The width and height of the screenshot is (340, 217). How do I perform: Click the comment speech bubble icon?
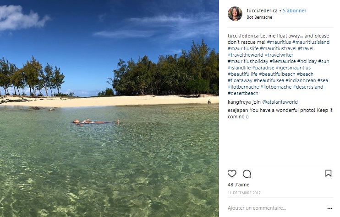point(247,174)
